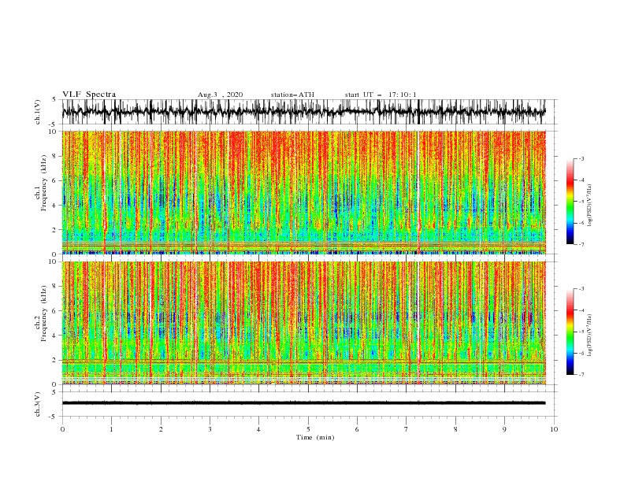Click the "10" tick on the time axis

point(554,429)
